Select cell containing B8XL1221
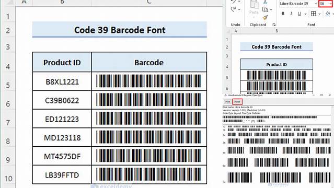 (x=62, y=81)
